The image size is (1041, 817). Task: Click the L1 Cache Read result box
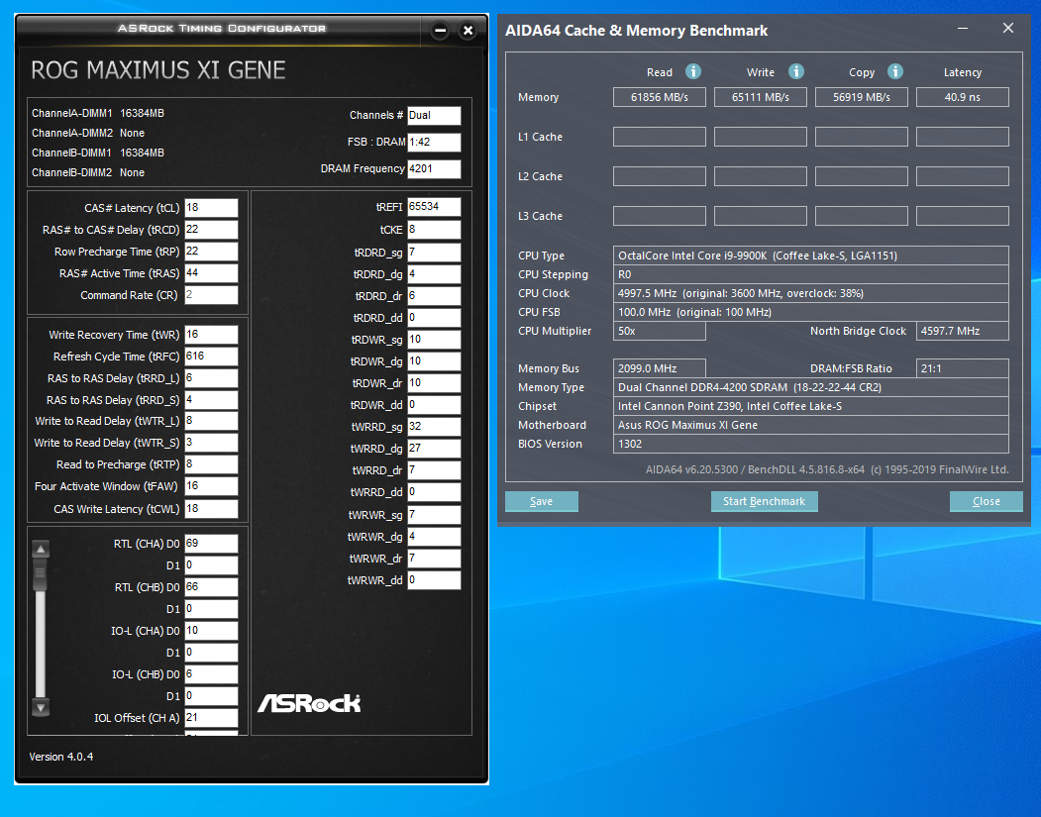(x=660, y=137)
